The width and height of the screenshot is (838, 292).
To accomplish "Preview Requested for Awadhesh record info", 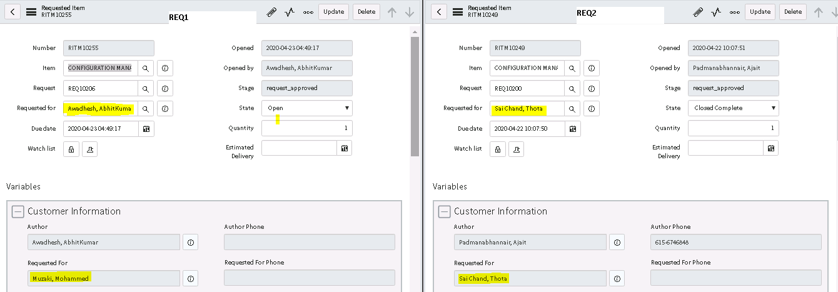I will coord(165,108).
